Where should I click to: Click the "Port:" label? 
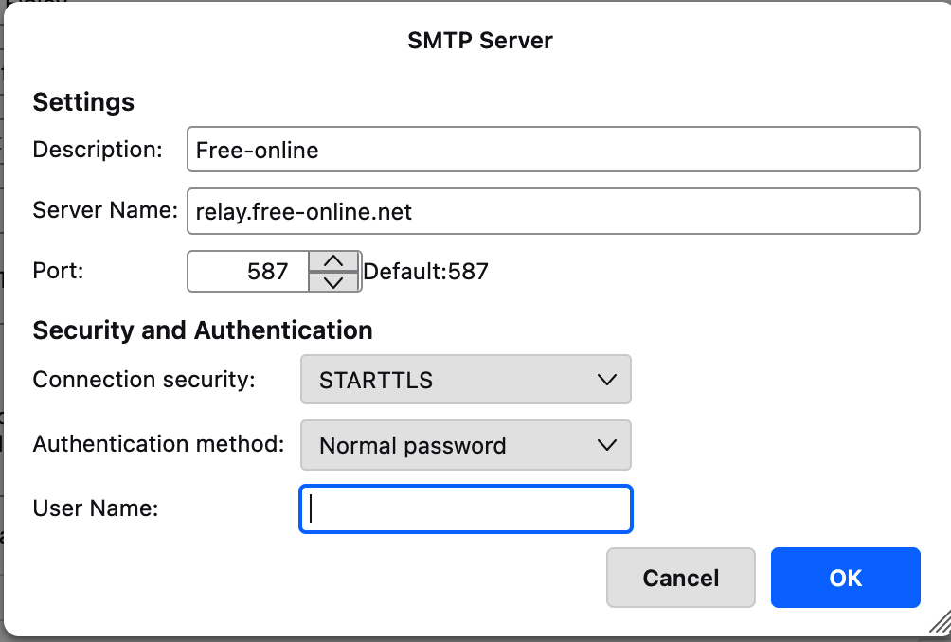[x=59, y=271]
